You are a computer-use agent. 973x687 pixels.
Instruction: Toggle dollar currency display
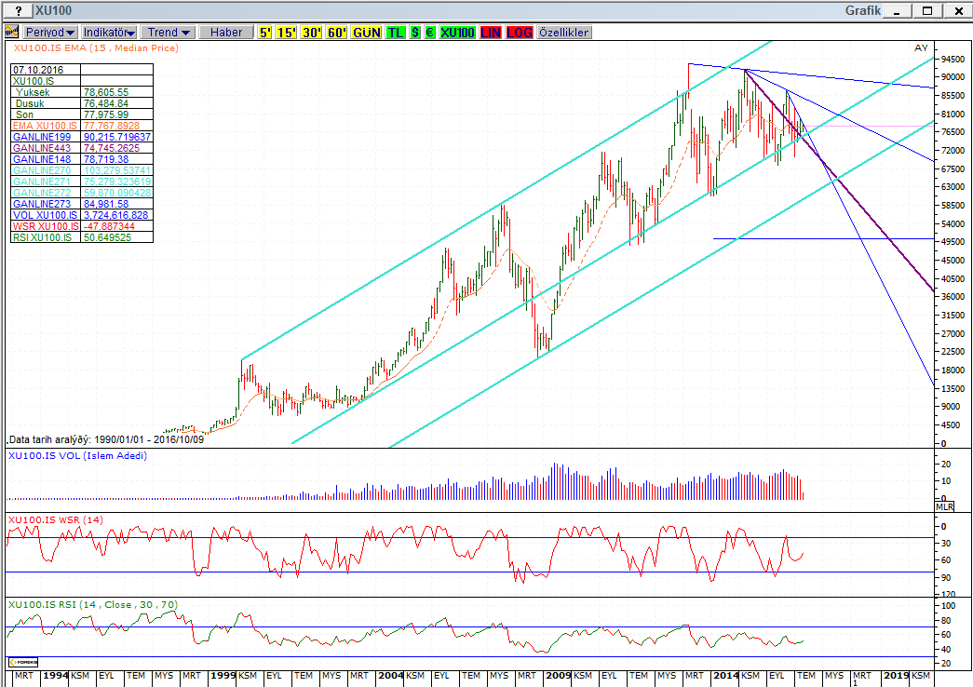[x=415, y=32]
